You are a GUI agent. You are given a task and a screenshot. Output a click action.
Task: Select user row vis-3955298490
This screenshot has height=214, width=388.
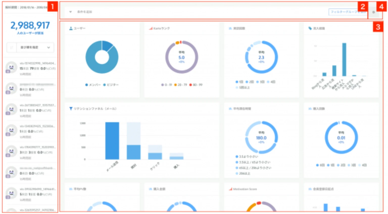30,195
